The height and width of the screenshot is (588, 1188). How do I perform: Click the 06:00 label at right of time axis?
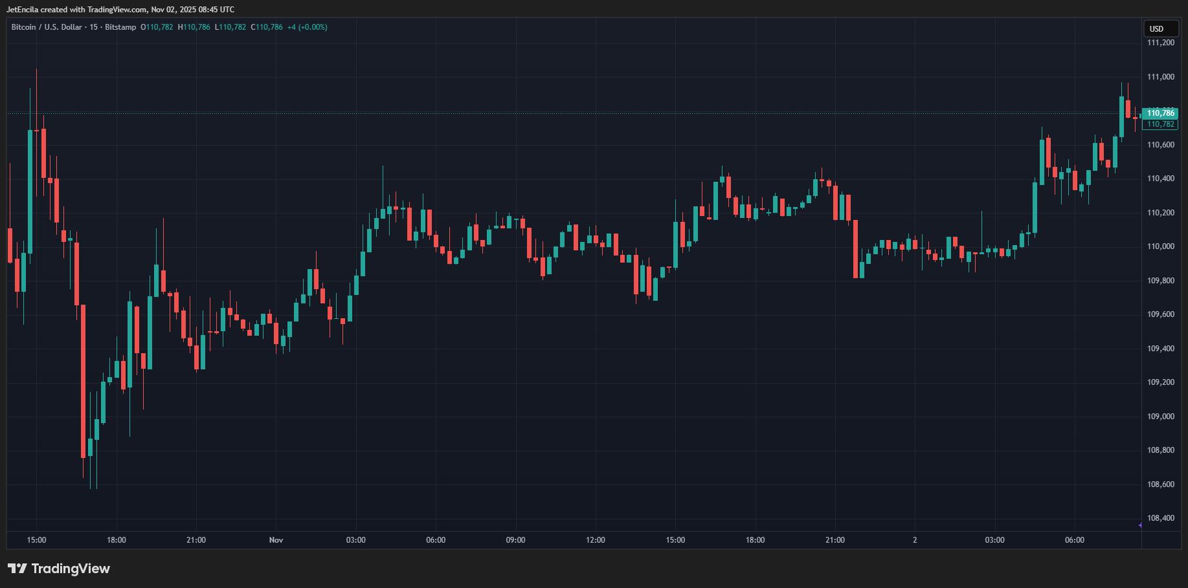coord(1074,540)
